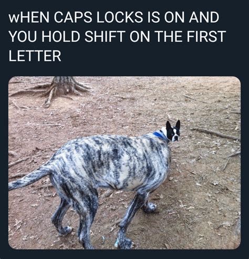Click the dog's pointed black ears
The image size is (249, 259).
point(173,125)
